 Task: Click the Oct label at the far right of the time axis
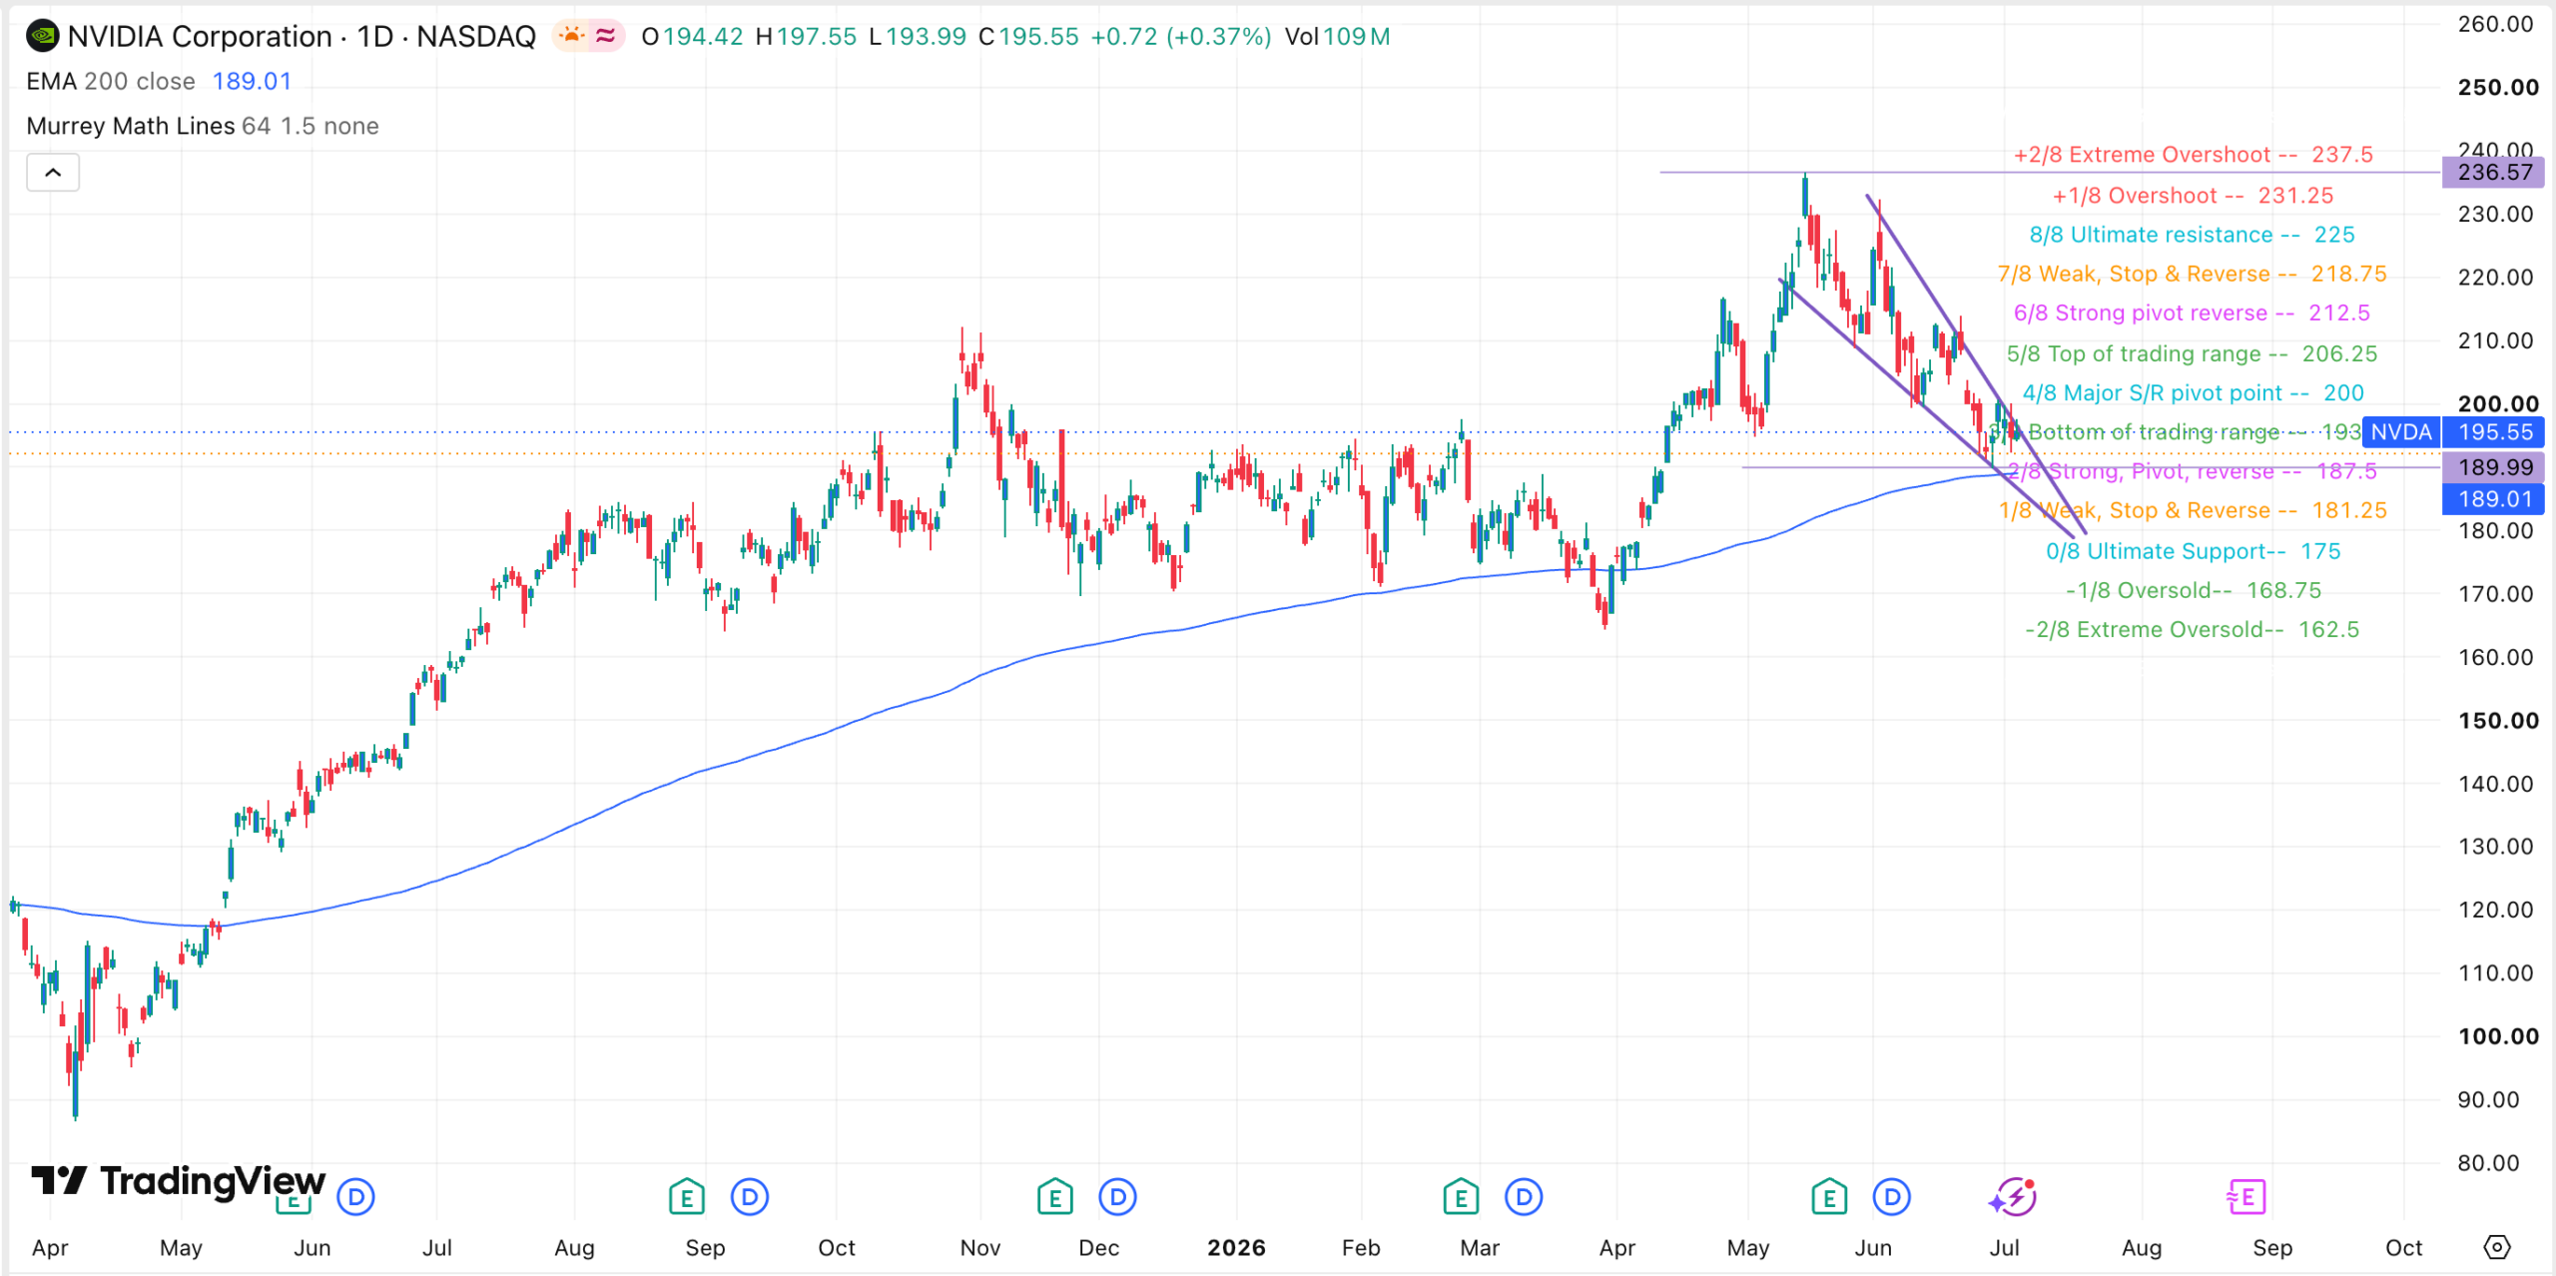click(x=2404, y=1247)
